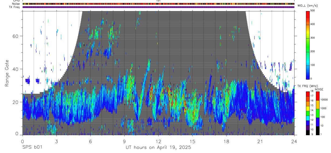Click the 12 tick on the UT hours axis
The image size is (331, 153).
click(x=158, y=141)
